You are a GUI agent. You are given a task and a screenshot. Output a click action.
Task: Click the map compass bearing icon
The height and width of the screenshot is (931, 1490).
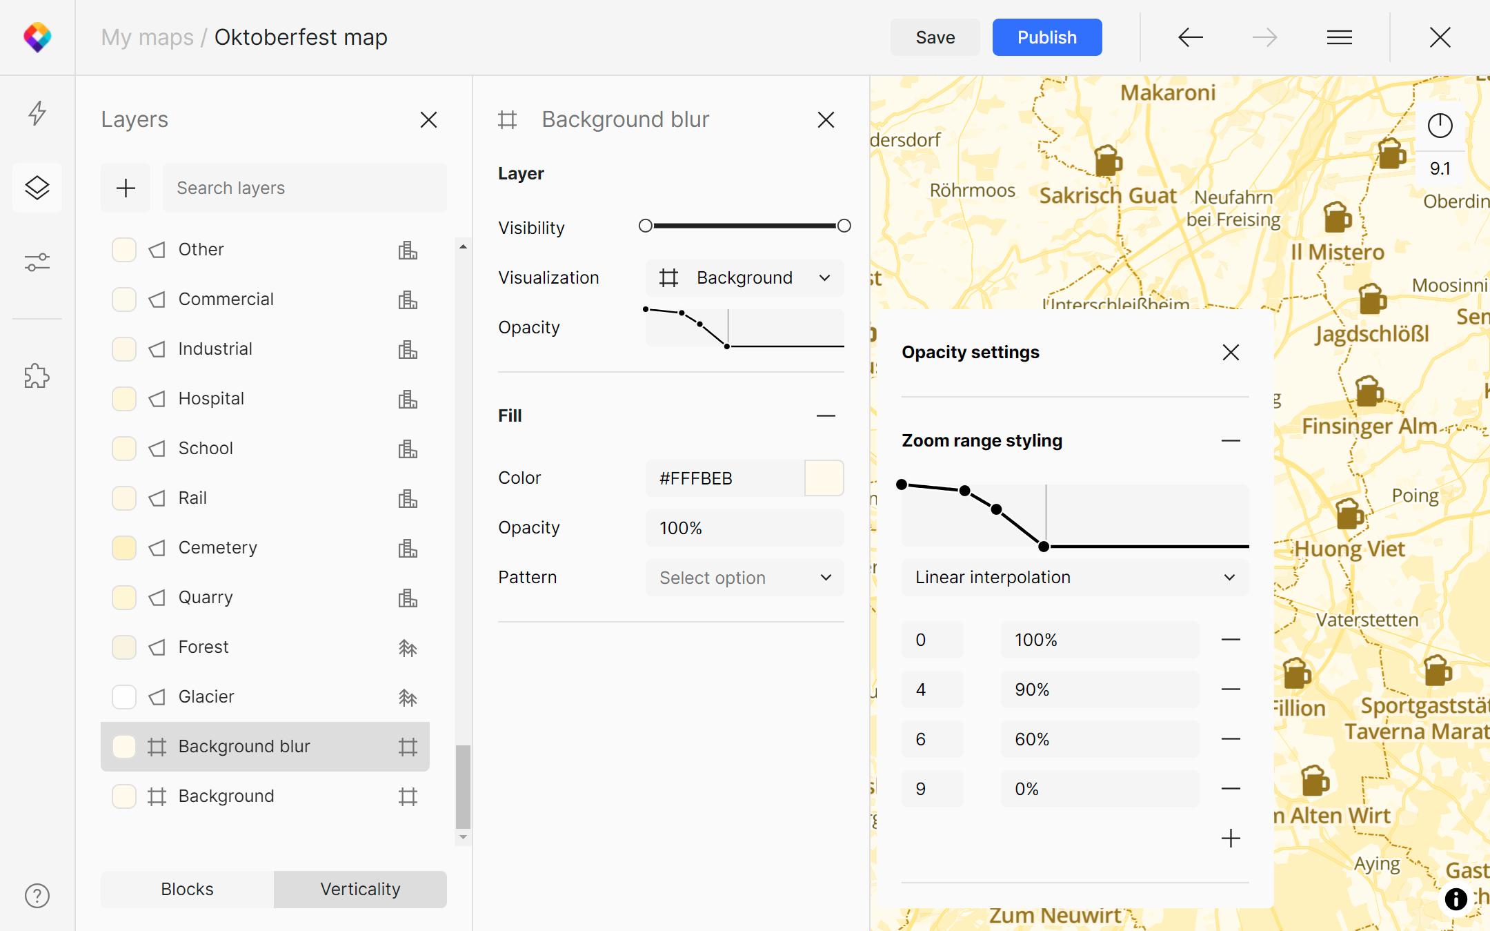point(1440,126)
